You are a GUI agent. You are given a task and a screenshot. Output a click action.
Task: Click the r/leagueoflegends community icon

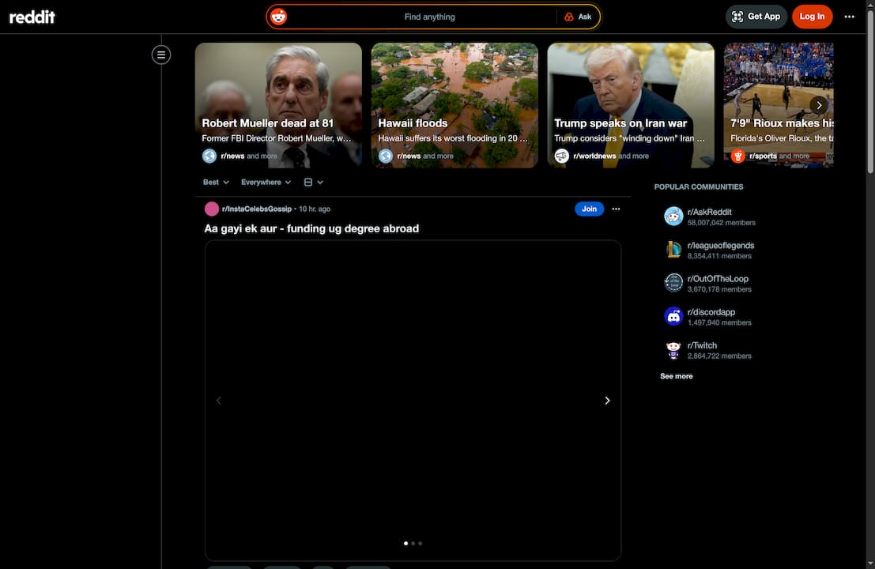(x=673, y=249)
